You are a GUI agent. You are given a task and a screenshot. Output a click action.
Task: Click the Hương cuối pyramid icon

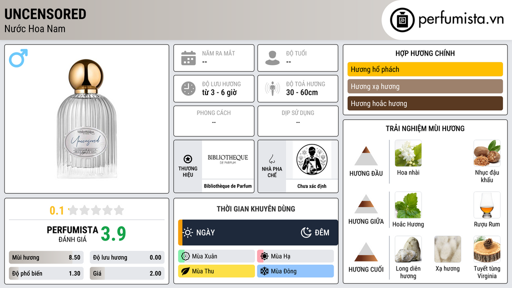point(366,252)
